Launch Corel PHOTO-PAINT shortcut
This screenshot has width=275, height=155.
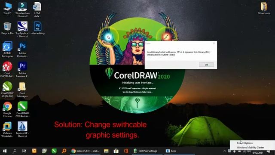pos(7,69)
